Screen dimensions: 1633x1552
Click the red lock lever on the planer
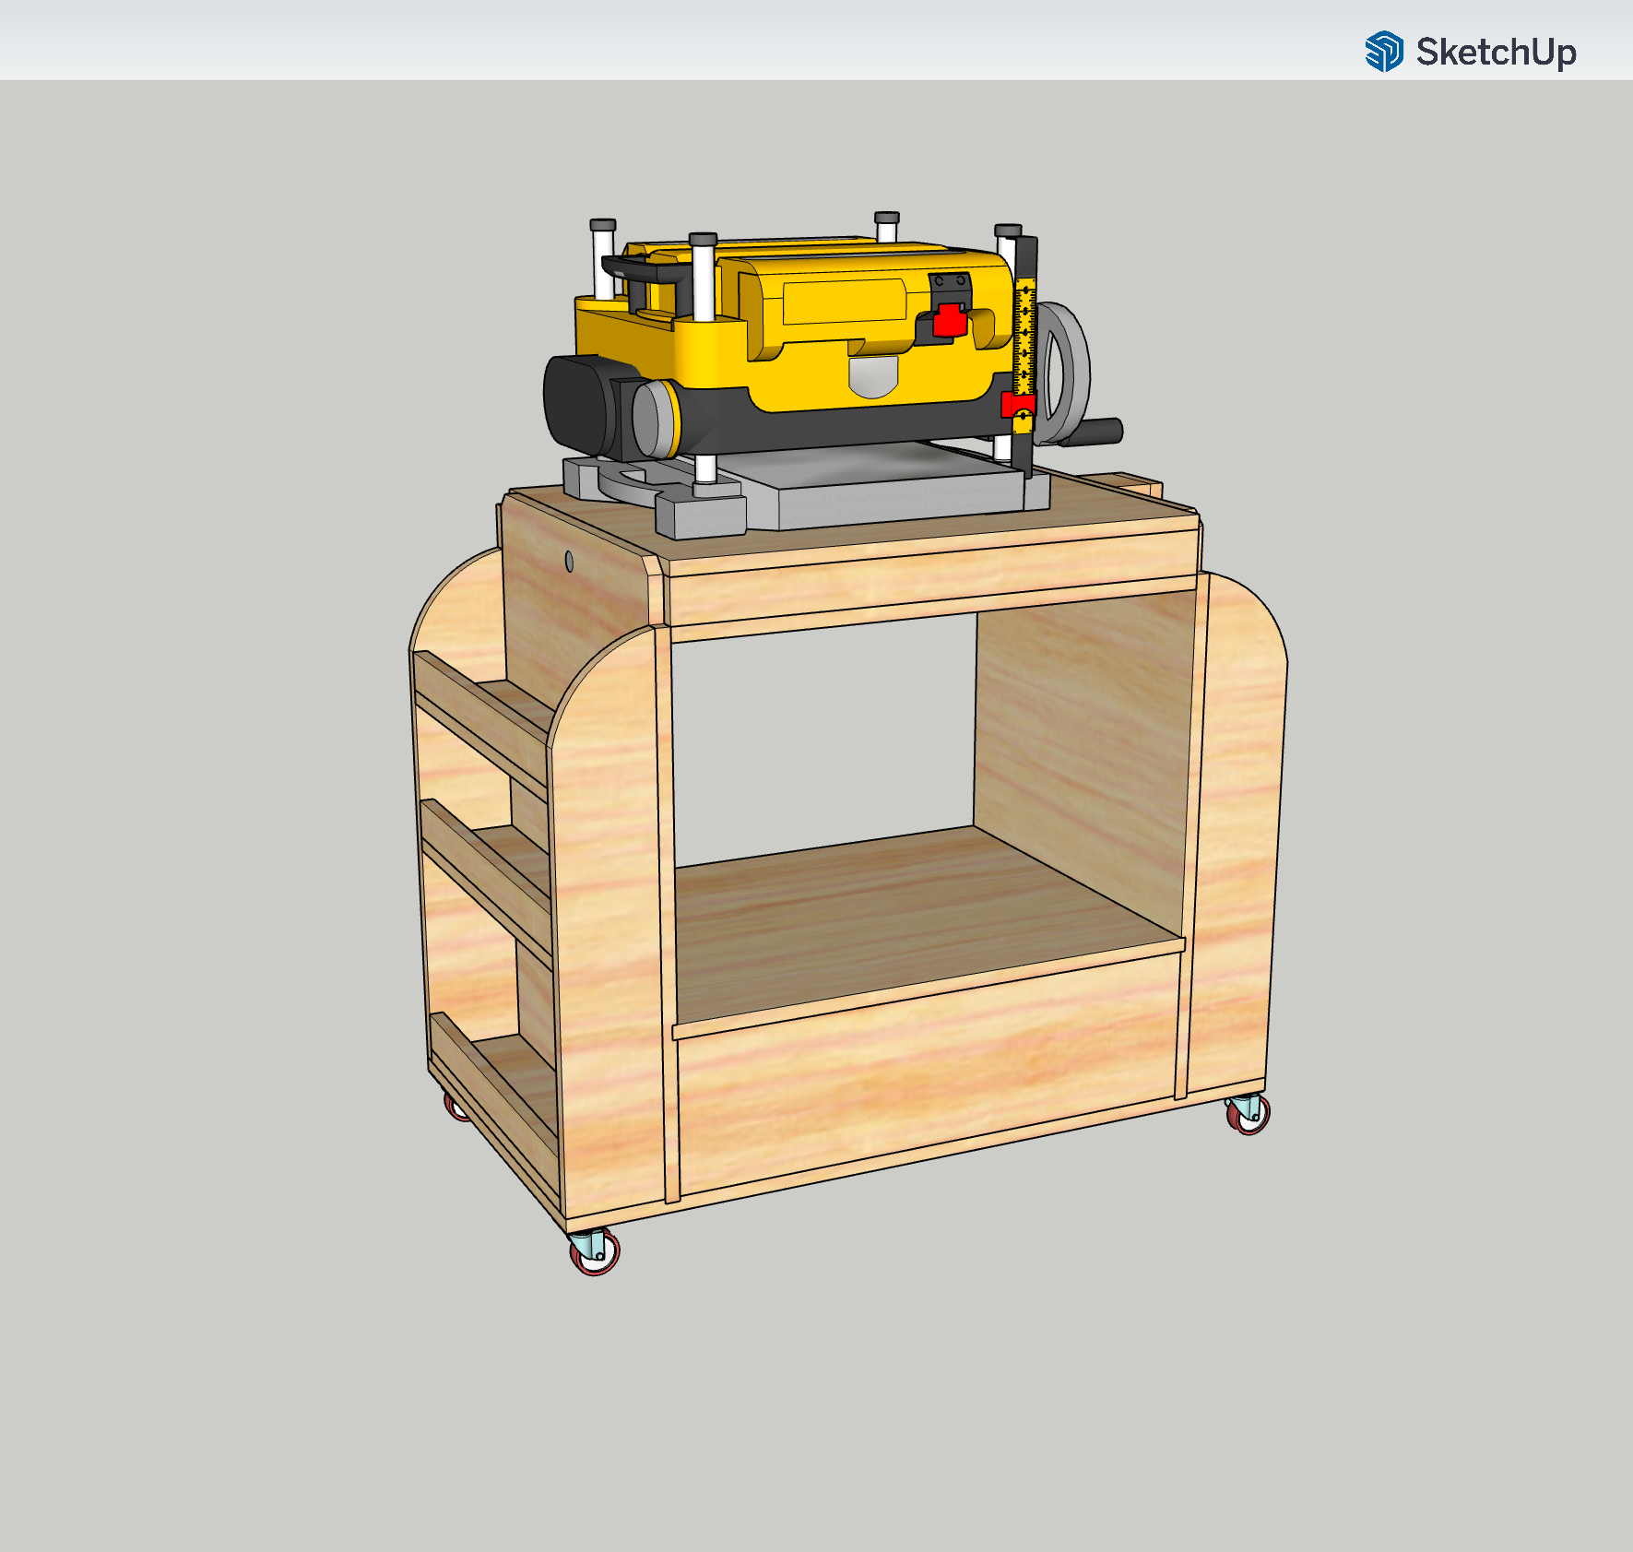point(949,321)
